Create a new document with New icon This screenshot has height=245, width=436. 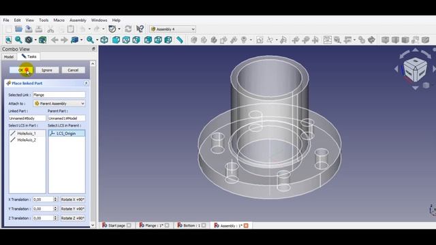(9, 29)
